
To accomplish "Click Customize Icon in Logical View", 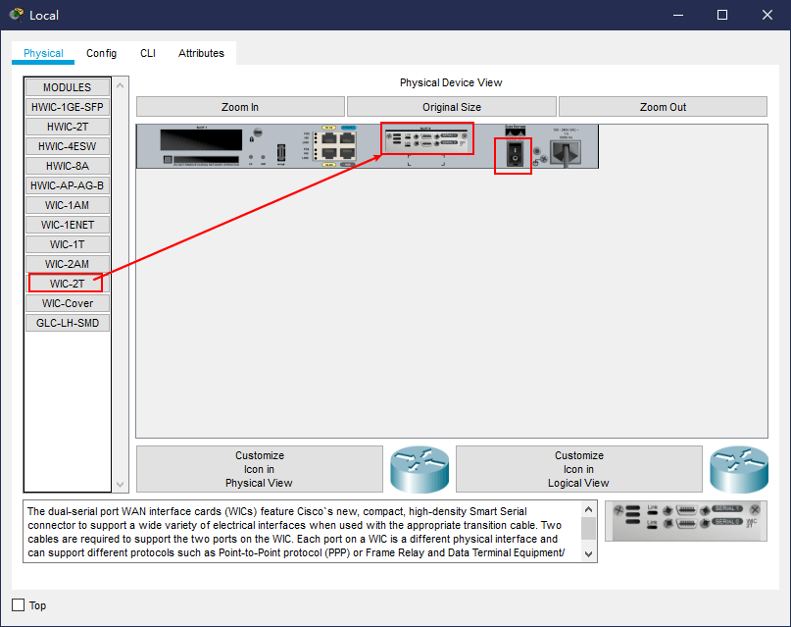I will point(578,469).
